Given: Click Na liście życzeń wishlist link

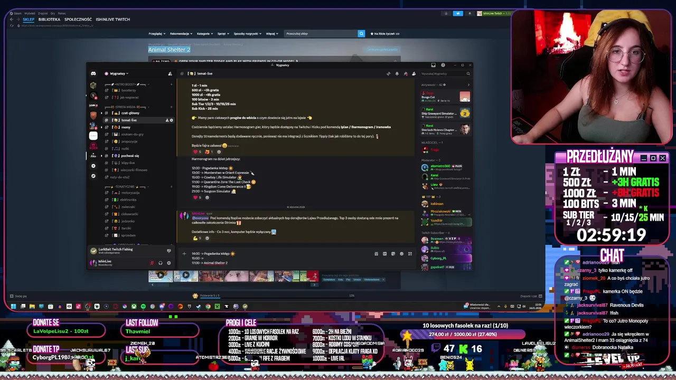Looking at the screenshot, I should point(385,34).
